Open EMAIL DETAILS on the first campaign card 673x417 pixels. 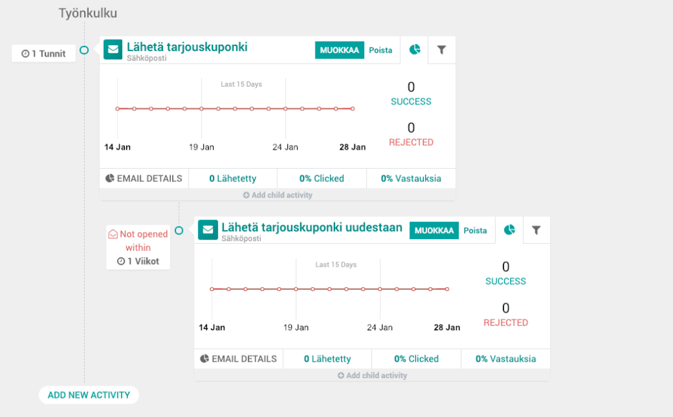144,178
